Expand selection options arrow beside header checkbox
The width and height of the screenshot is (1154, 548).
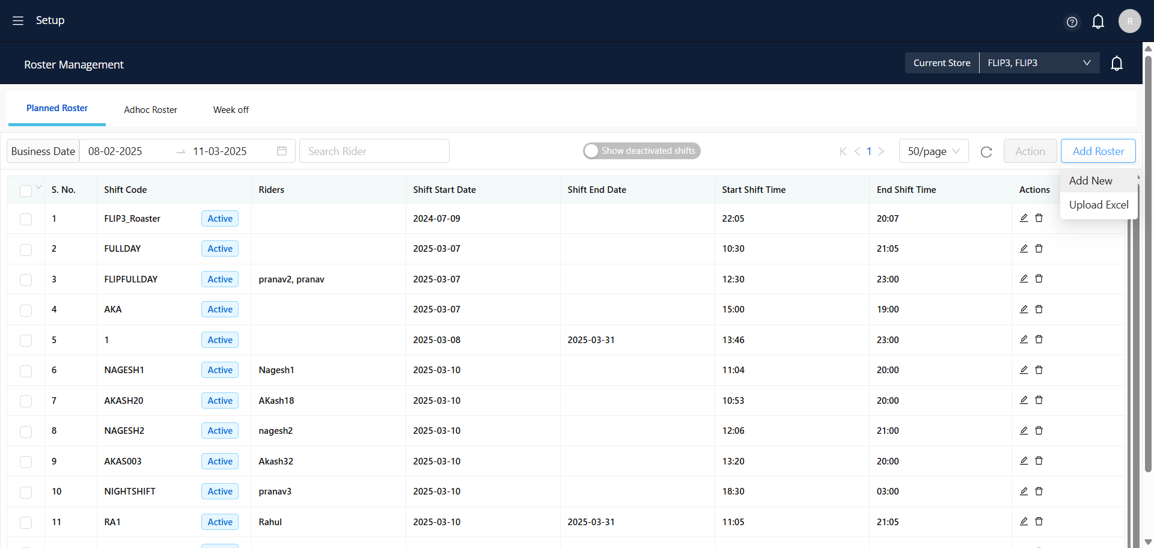38,187
